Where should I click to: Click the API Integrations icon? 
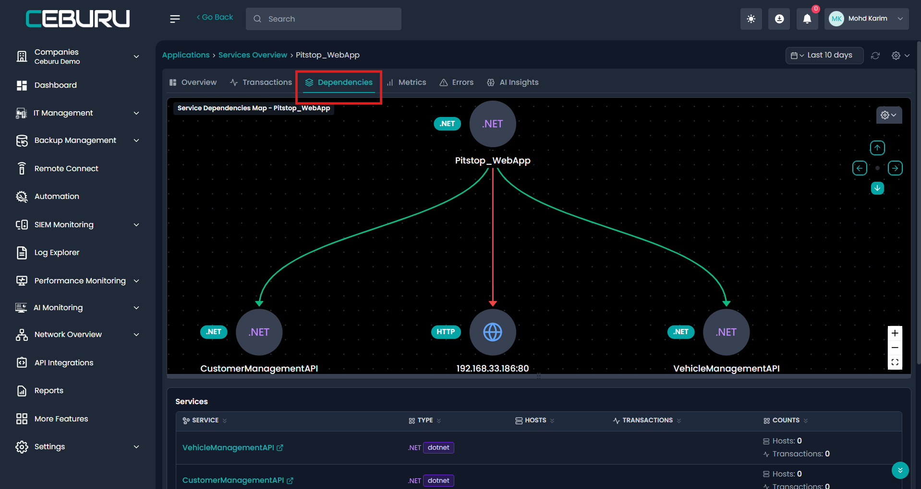click(x=22, y=363)
